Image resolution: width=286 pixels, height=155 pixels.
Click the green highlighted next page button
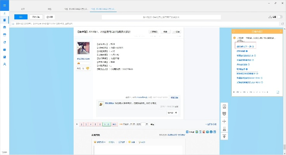pos(107,124)
